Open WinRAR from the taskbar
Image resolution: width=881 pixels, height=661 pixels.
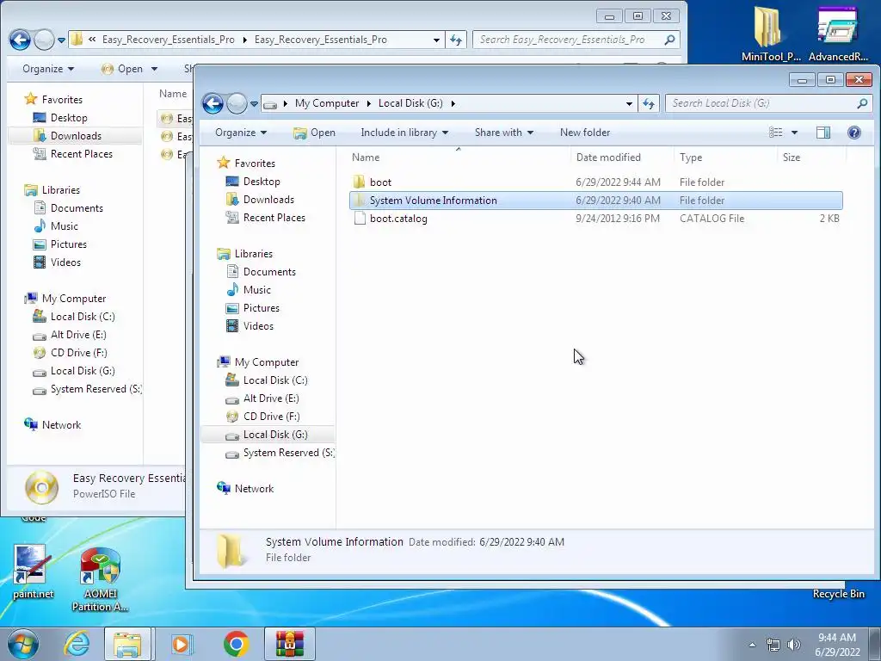click(290, 644)
